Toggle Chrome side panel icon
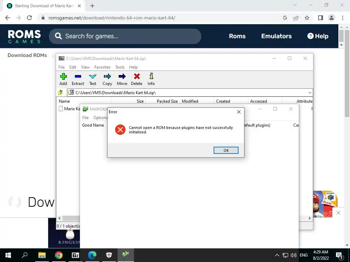The image size is (350, 262). [321, 18]
